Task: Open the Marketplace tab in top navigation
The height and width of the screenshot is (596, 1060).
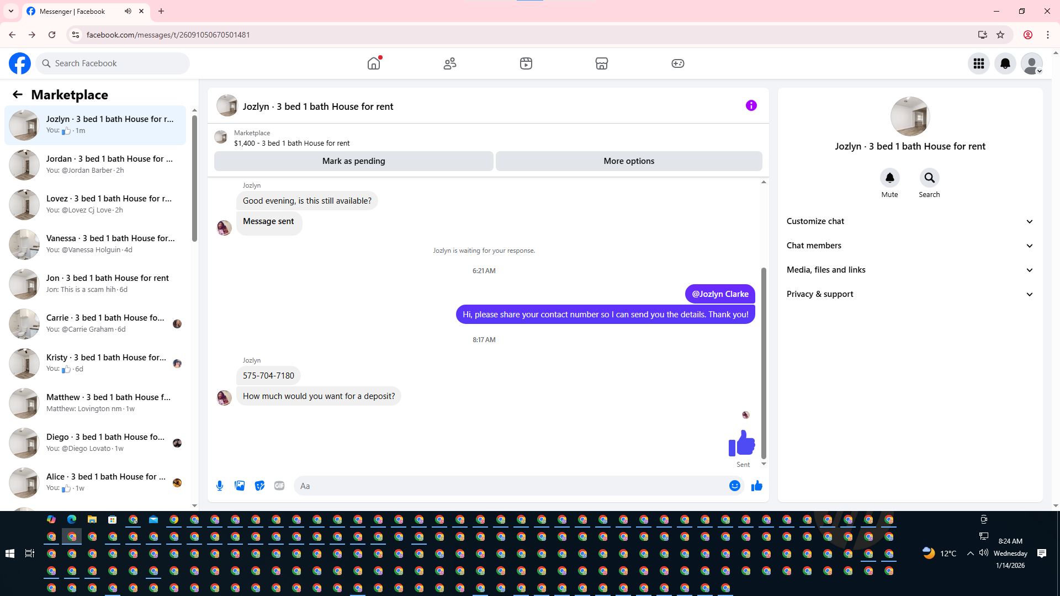Action: point(601,63)
